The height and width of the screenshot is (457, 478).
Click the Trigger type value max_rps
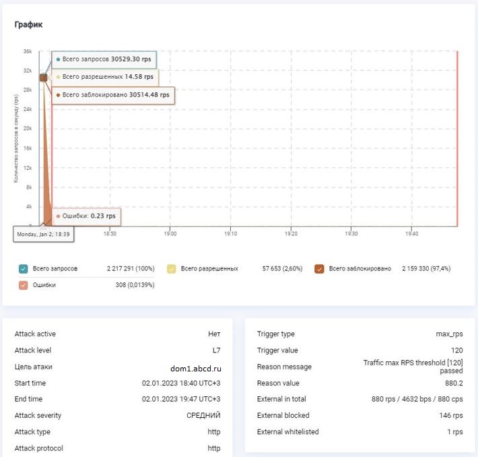coord(448,334)
